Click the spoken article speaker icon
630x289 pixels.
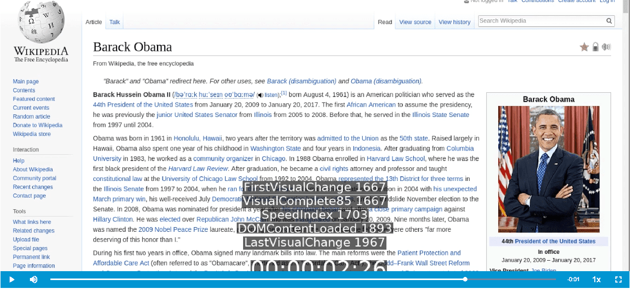(x=606, y=47)
